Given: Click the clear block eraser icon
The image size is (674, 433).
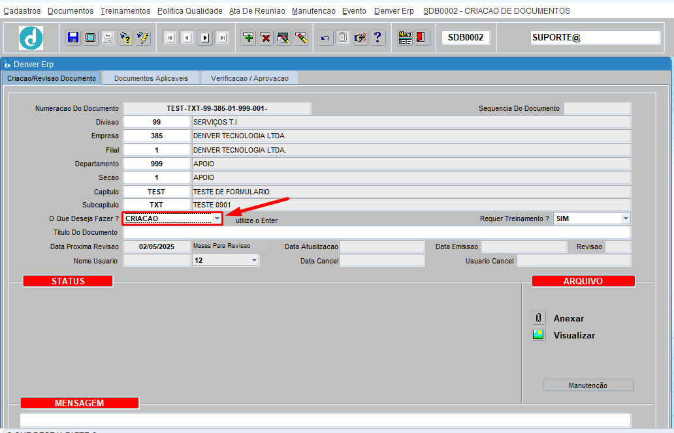Looking at the screenshot, I should (x=283, y=37).
